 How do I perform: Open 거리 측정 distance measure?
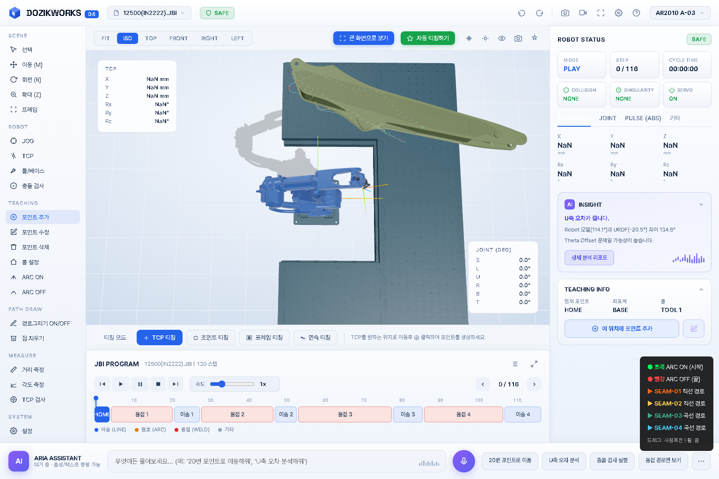click(x=43, y=370)
